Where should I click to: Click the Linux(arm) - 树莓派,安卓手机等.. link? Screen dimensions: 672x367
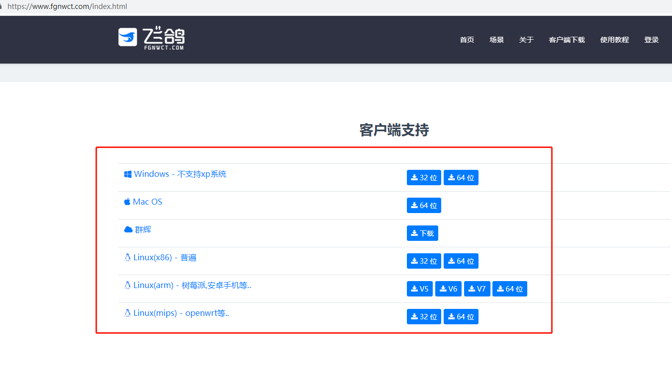pyautogui.click(x=192, y=285)
